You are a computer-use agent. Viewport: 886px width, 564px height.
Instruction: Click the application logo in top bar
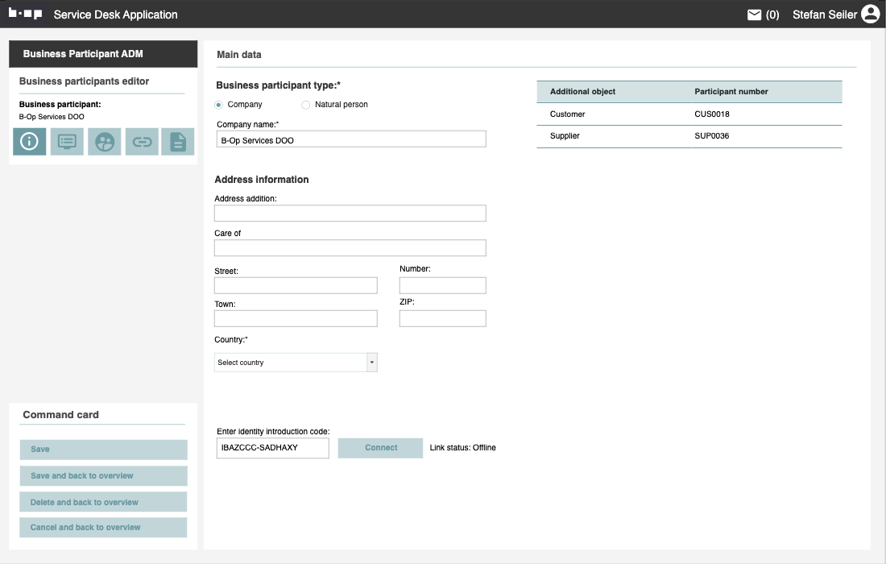point(25,15)
